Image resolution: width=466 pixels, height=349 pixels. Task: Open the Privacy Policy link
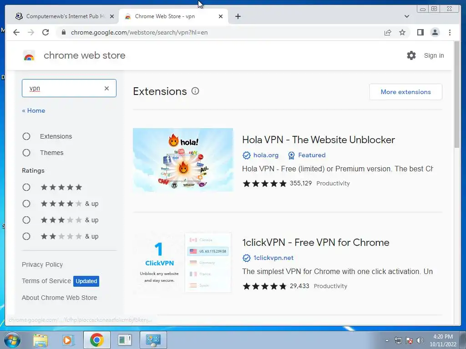42,264
